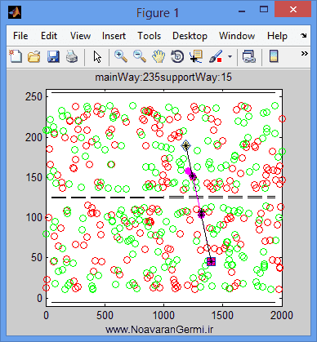Click the Link Plot icon
This screenshot has height=342, width=317.
tap(249, 56)
